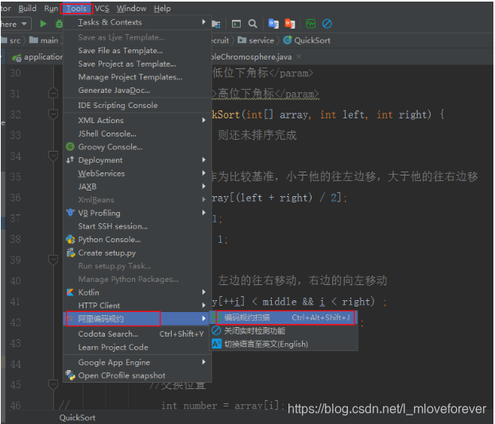This screenshot has width=495, height=424.
Task: Select JShell Console
Action: pyautogui.click(x=137, y=133)
